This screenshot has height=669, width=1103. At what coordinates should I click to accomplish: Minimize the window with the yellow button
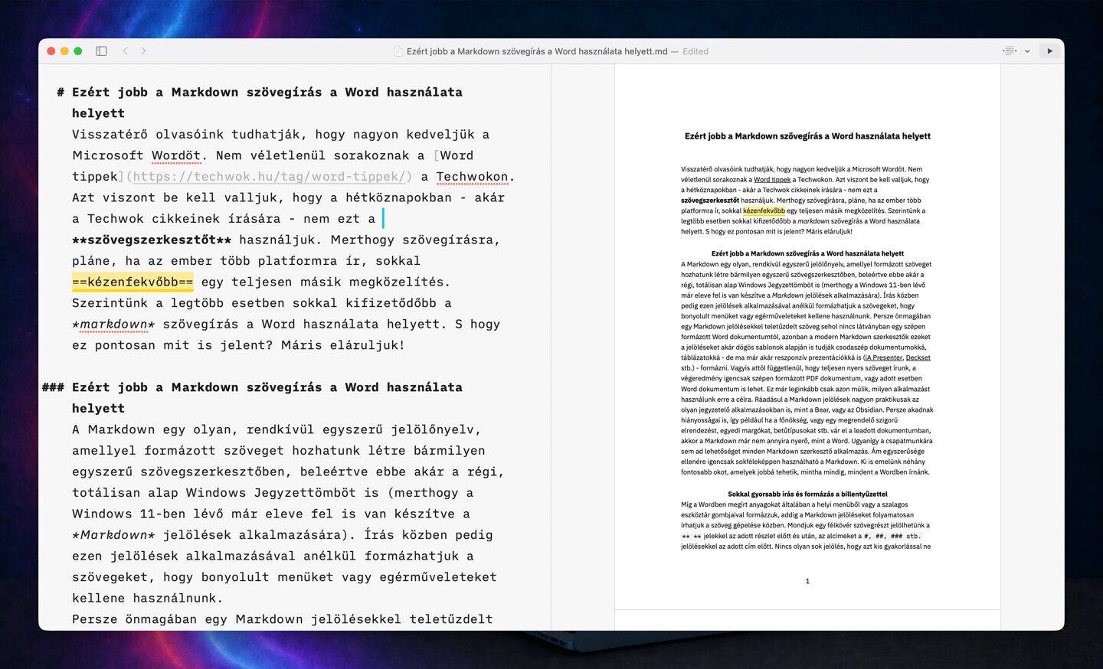pos(64,51)
